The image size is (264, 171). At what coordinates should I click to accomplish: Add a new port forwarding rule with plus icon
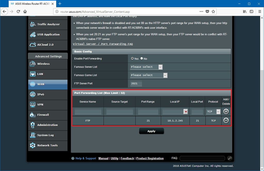coord(226,111)
